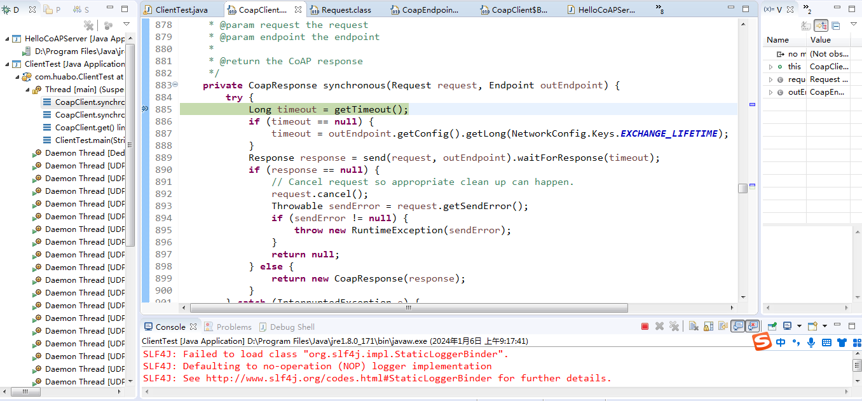Open the Debug view menu triangle

(126, 24)
